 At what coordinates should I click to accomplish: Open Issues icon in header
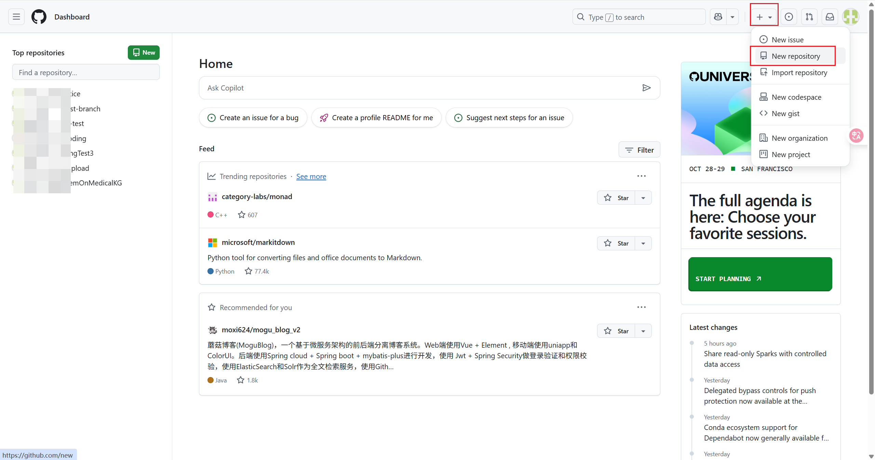(789, 17)
